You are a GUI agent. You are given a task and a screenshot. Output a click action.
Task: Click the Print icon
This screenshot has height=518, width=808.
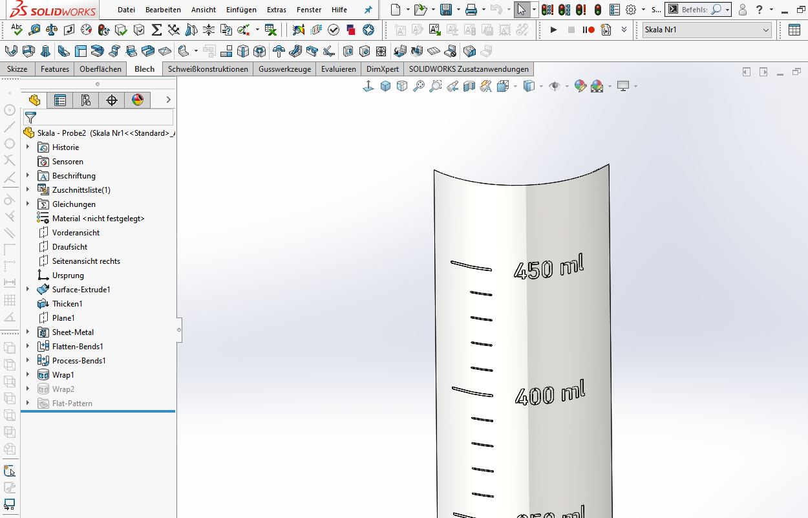[471, 10]
